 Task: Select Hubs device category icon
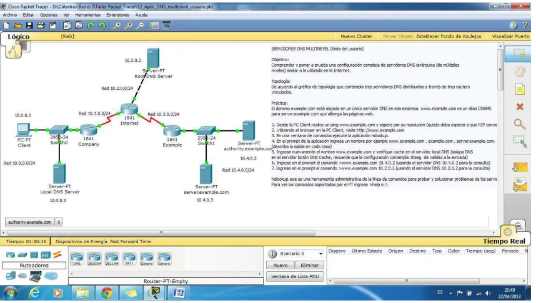click(34, 255)
